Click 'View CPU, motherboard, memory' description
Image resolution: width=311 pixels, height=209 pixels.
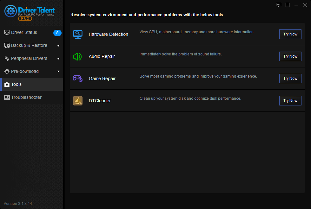[197, 32]
